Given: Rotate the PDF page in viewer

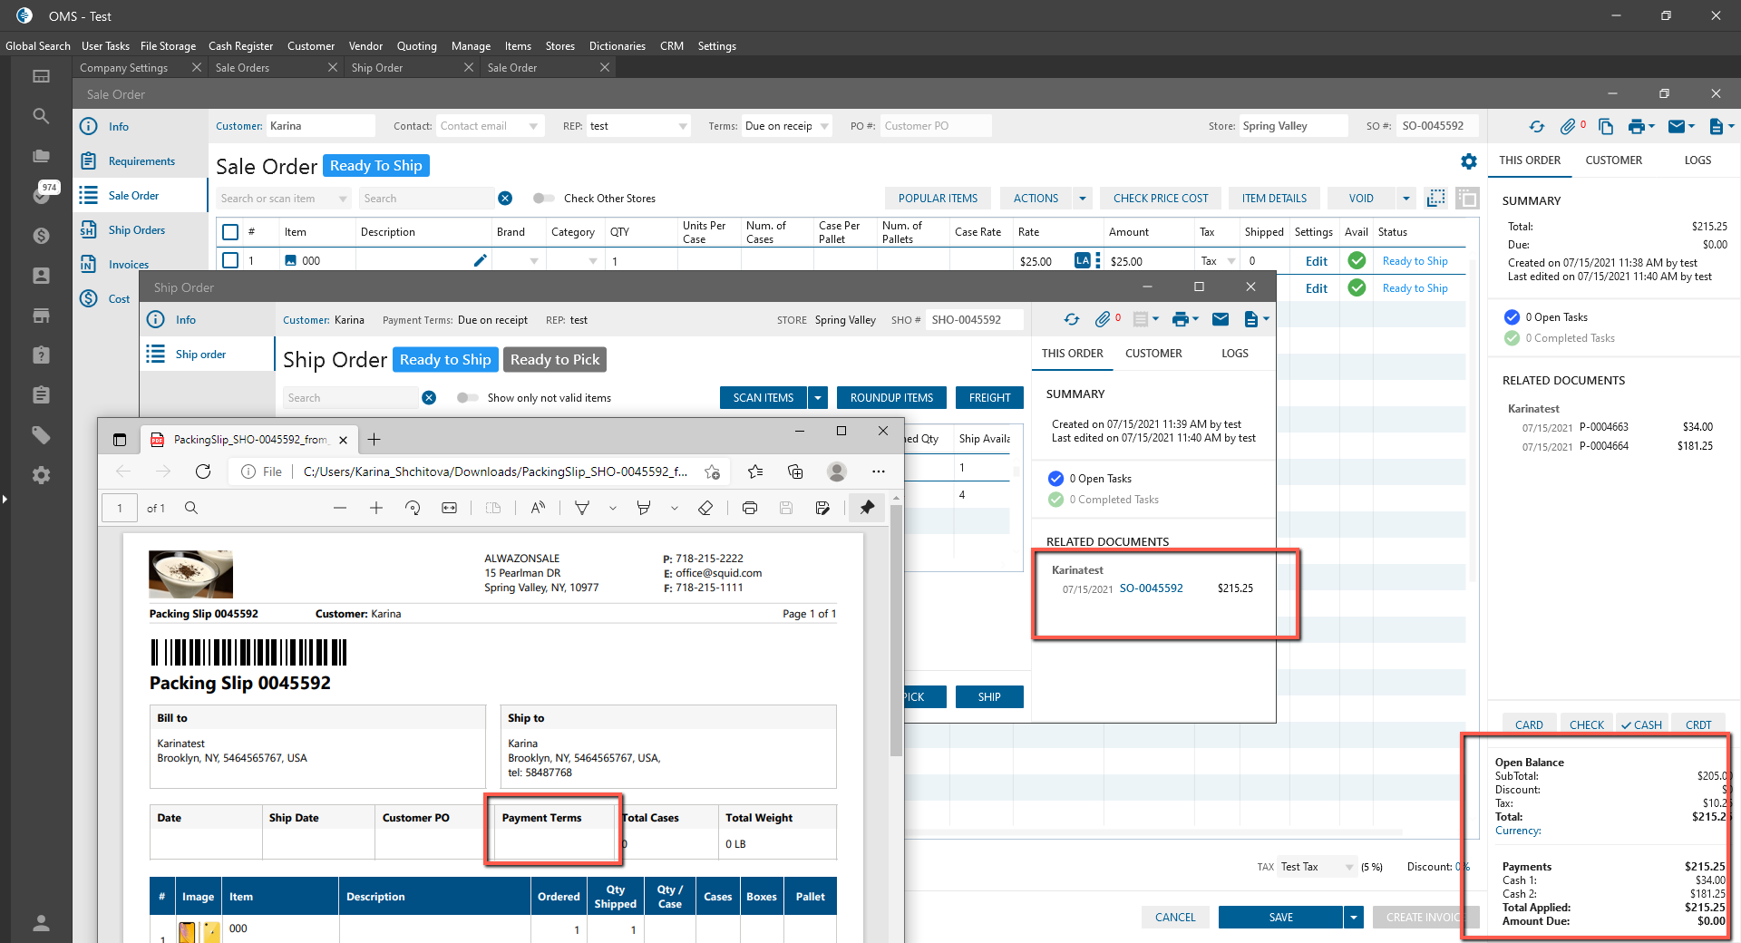Looking at the screenshot, I should point(413,508).
